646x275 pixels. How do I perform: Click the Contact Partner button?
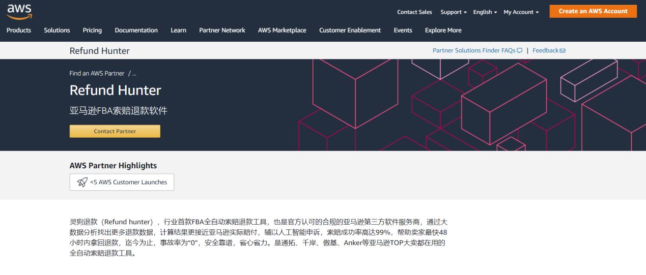[115, 131]
